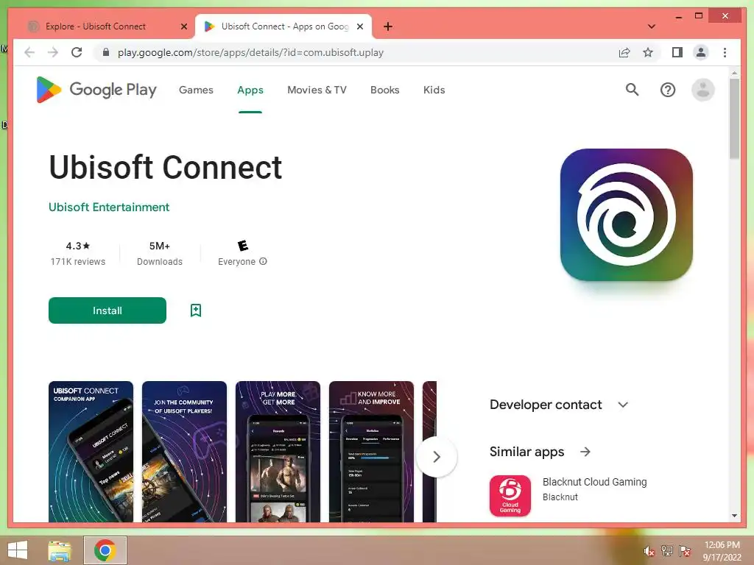This screenshot has width=754, height=565.
Task: Open the Action Center flag icon
Action: coord(684,551)
